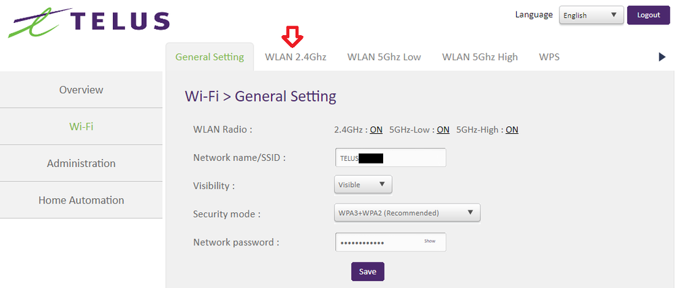Toggle the 5GHz-Low radio ON link
The image size is (675, 288).
443,130
